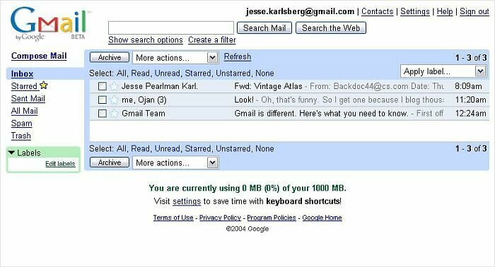Select Unstarred in the bottom Select row
This screenshot has height=267, width=495.
tap(233, 149)
